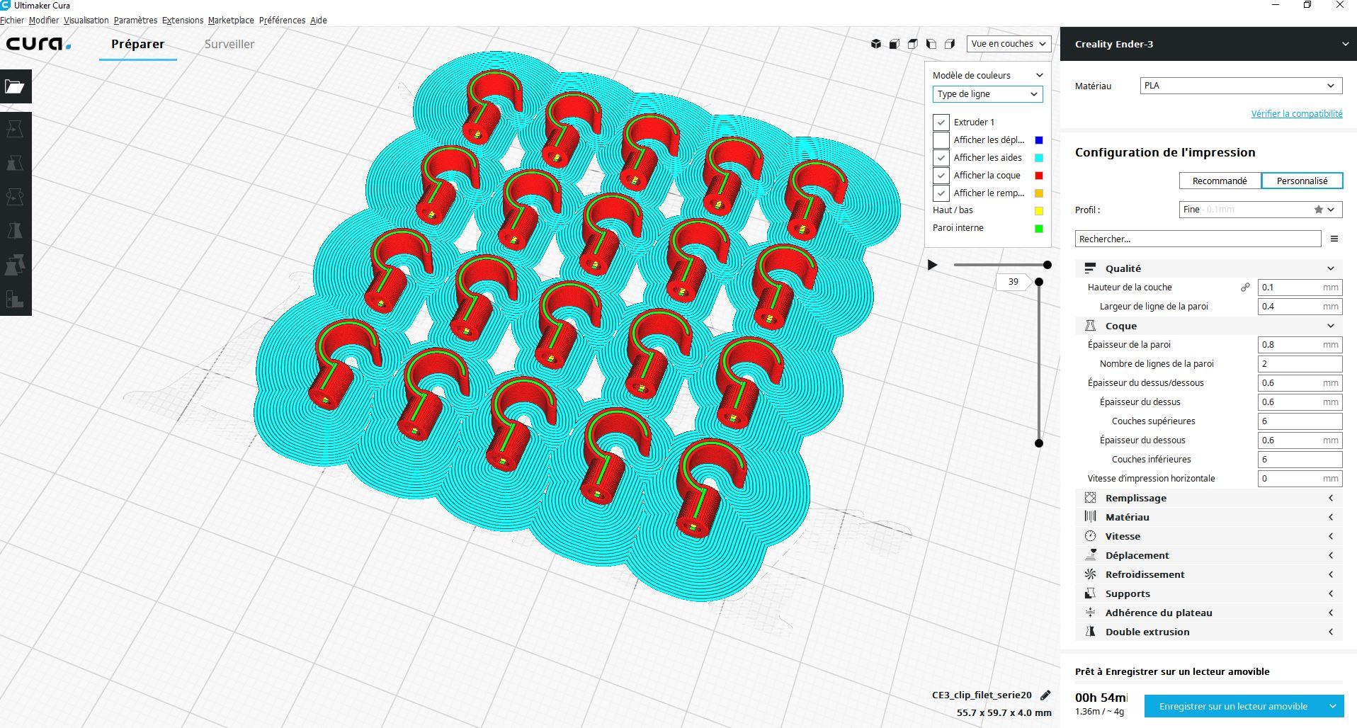The image size is (1357, 728).
Task: Switch camera to right side view icon
Action: [950, 44]
